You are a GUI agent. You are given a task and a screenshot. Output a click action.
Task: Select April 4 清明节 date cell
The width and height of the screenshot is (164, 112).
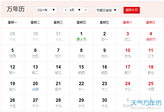151,36
